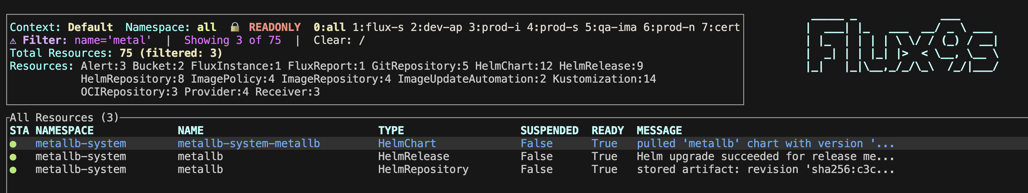
Task: Switch to the 4:prod-s namespace tab
Action: coord(552,27)
